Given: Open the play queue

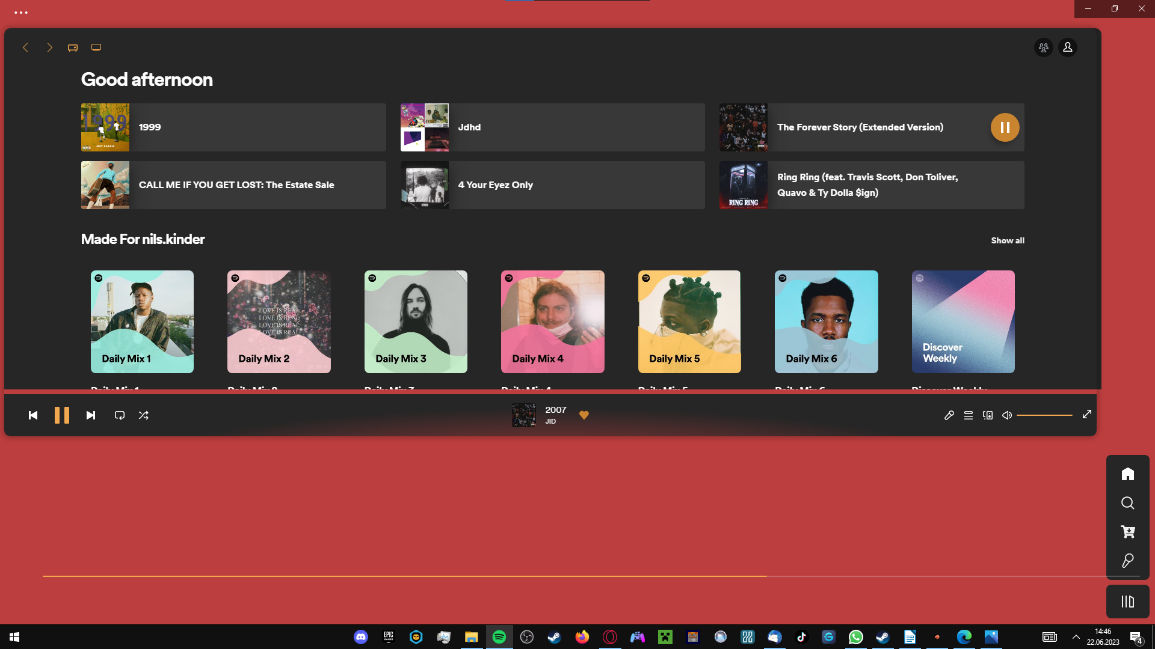Looking at the screenshot, I should pyautogui.click(x=968, y=415).
